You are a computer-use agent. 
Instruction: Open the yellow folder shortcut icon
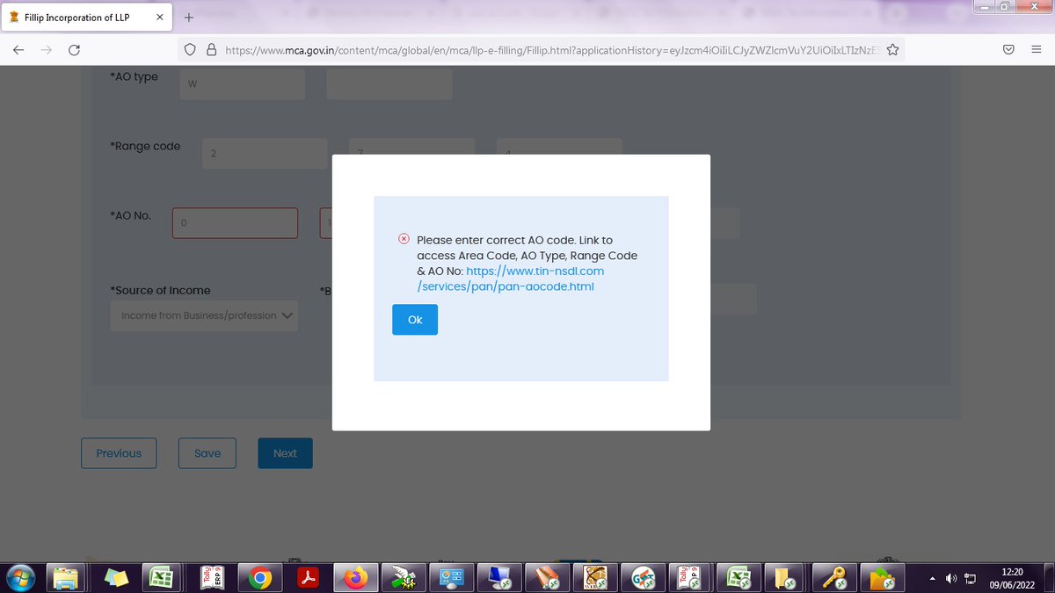[x=782, y=578]
